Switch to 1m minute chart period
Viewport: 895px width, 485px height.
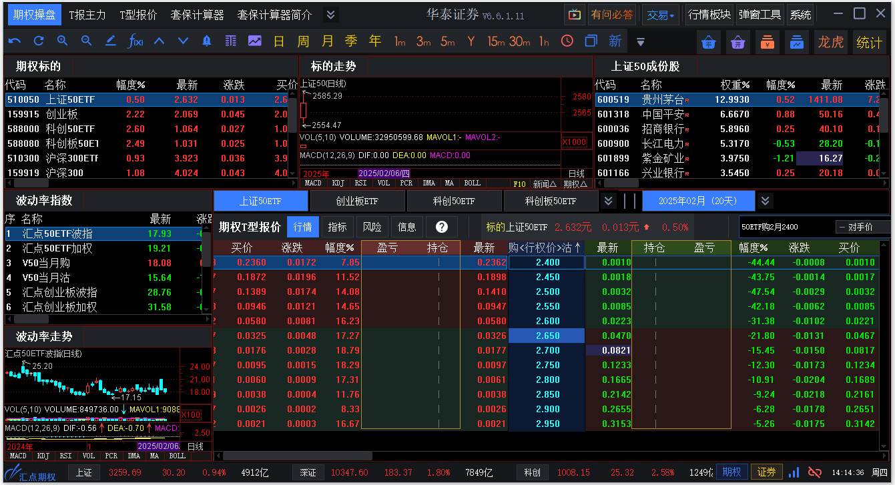(400, 41)
